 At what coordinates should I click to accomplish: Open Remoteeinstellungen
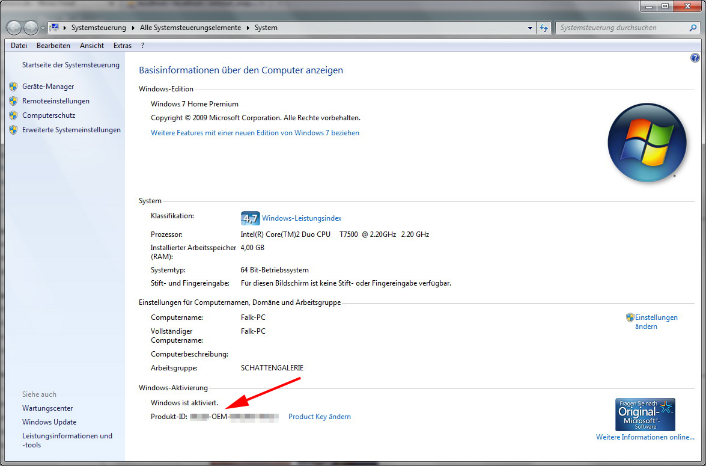tap(56, 101)
